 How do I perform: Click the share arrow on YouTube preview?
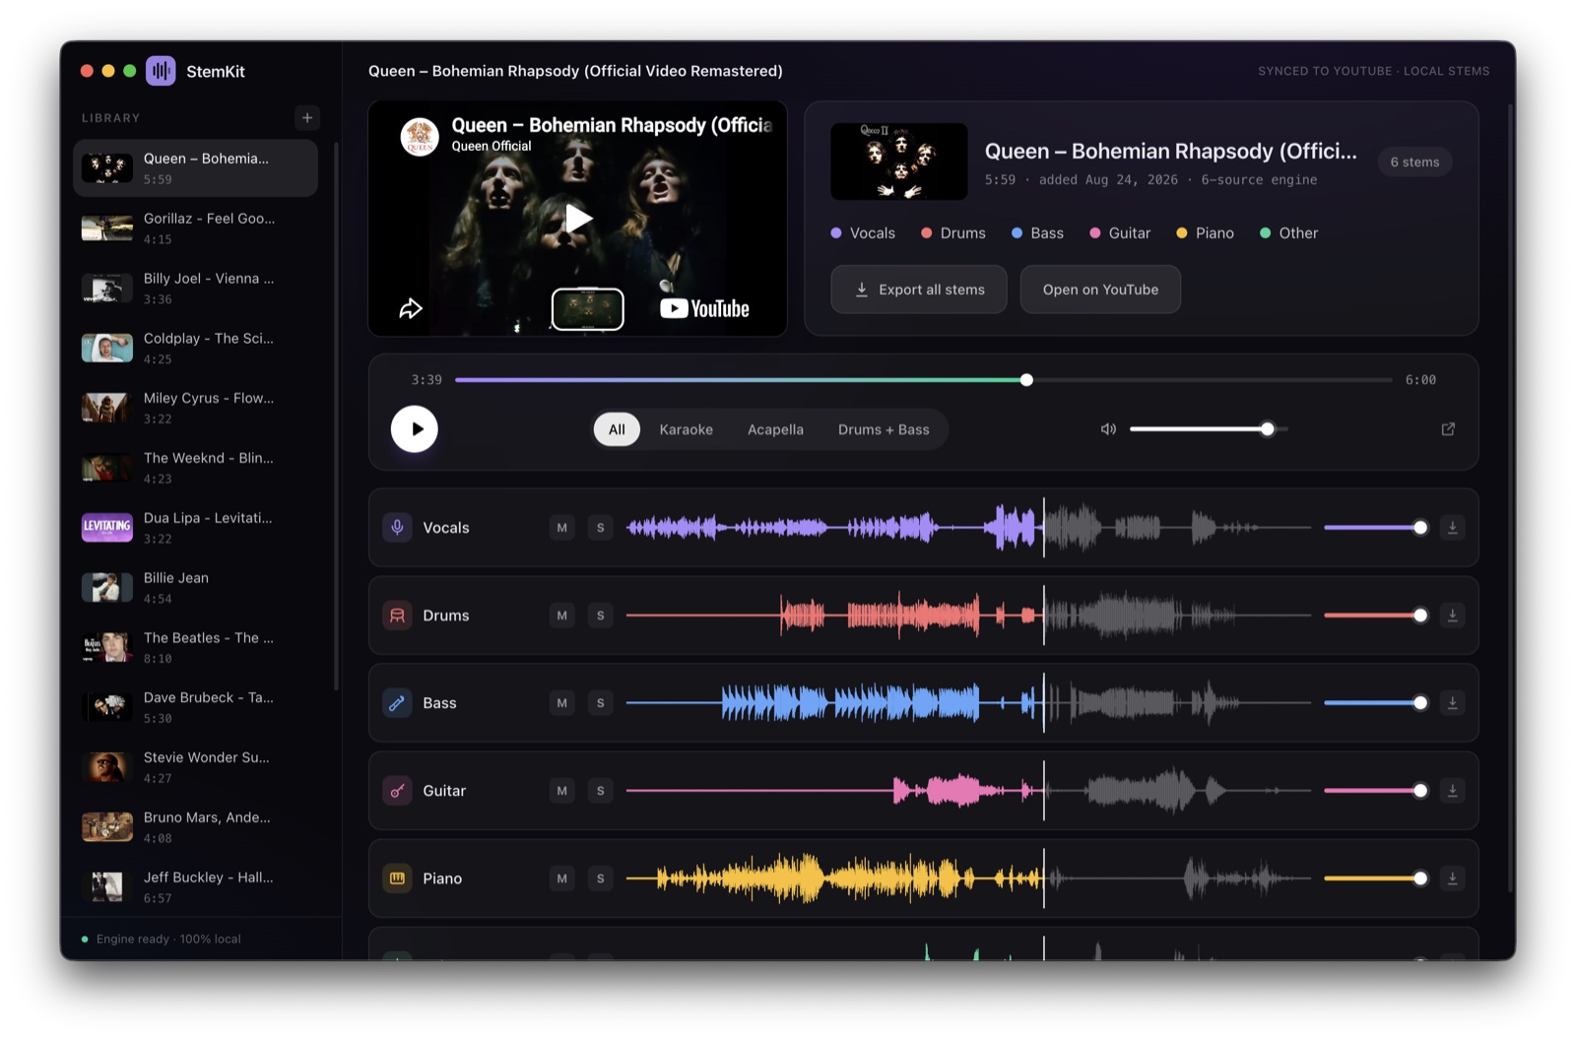tap(411, 308)
